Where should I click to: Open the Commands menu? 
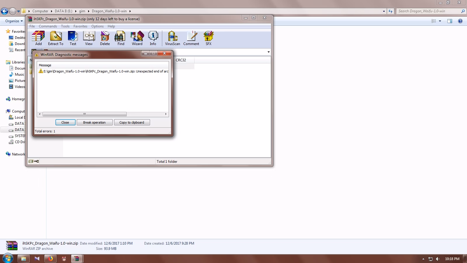click(x=48, y=26)
